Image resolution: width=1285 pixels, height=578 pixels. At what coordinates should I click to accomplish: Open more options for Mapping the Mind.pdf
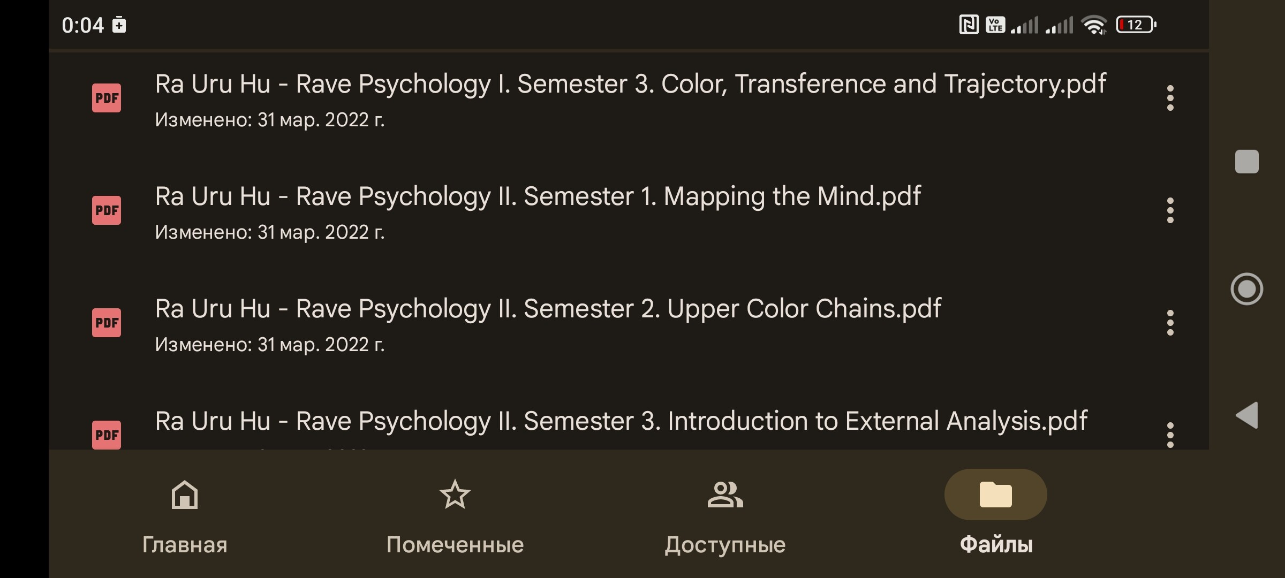click(x=1170, y=210)
